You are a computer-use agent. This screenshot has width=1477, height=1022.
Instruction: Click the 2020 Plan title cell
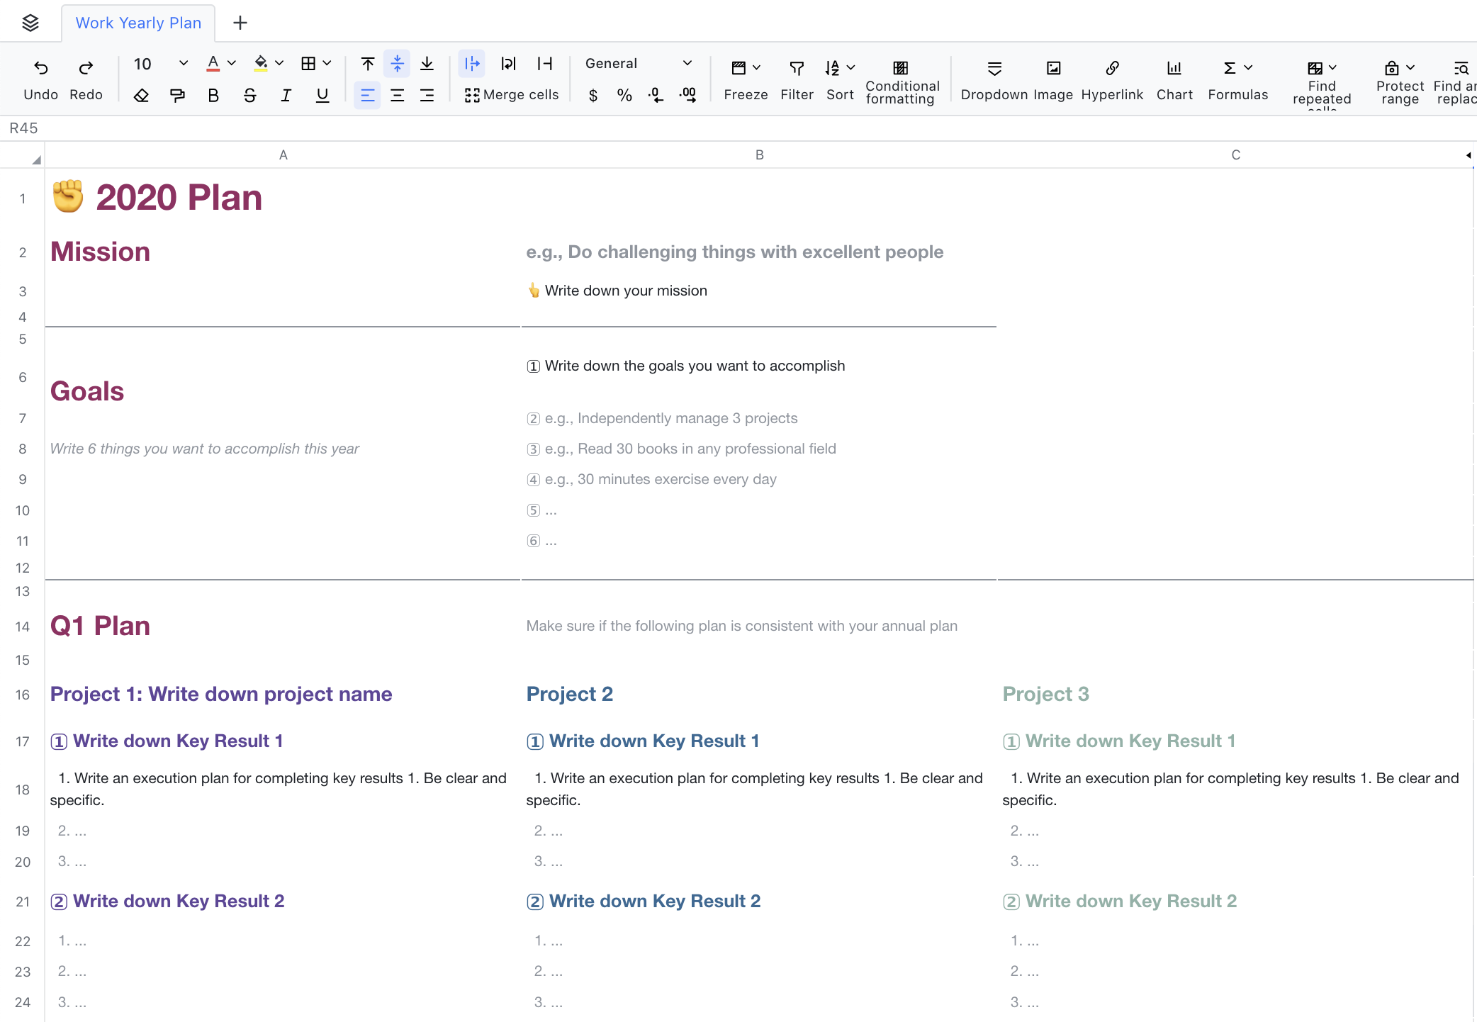click(283, 198)
